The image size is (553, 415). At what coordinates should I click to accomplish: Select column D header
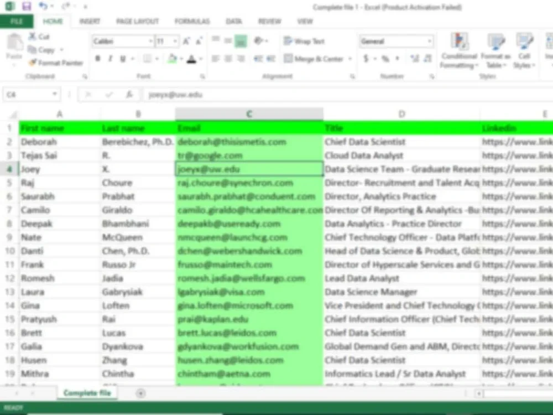pyautogui.click(x=401, y=114)
